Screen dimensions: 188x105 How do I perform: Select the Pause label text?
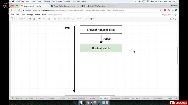pyautogui.click(x=108, y=39)
